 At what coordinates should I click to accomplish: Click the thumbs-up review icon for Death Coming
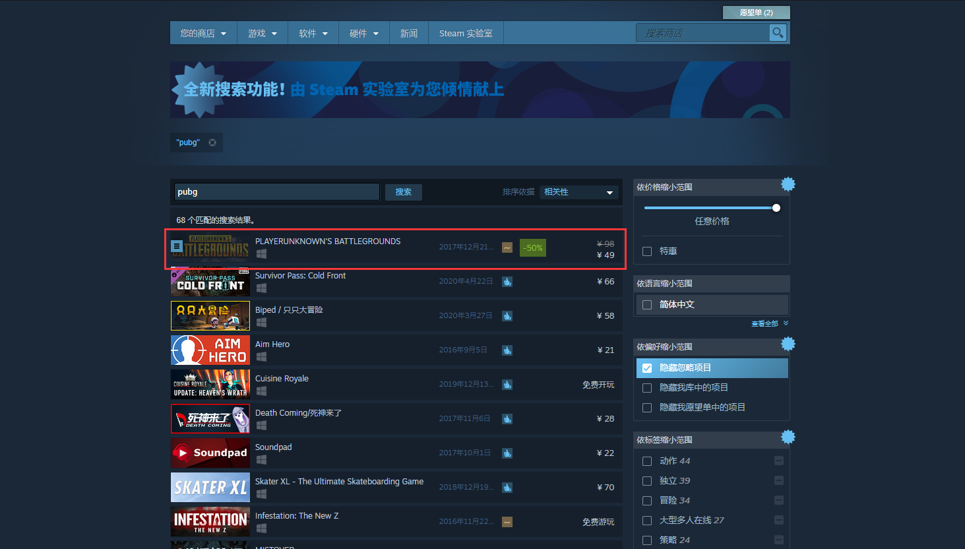pos(507,419)
